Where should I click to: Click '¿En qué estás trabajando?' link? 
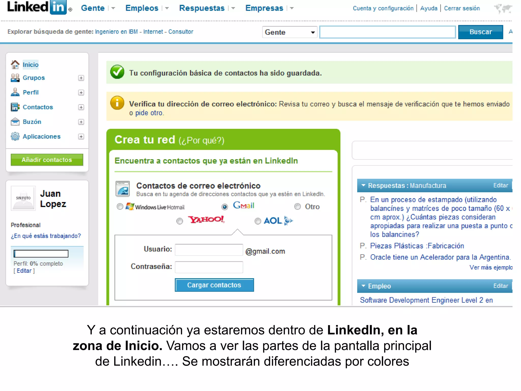pyautogui.click(x=46, y=236)
